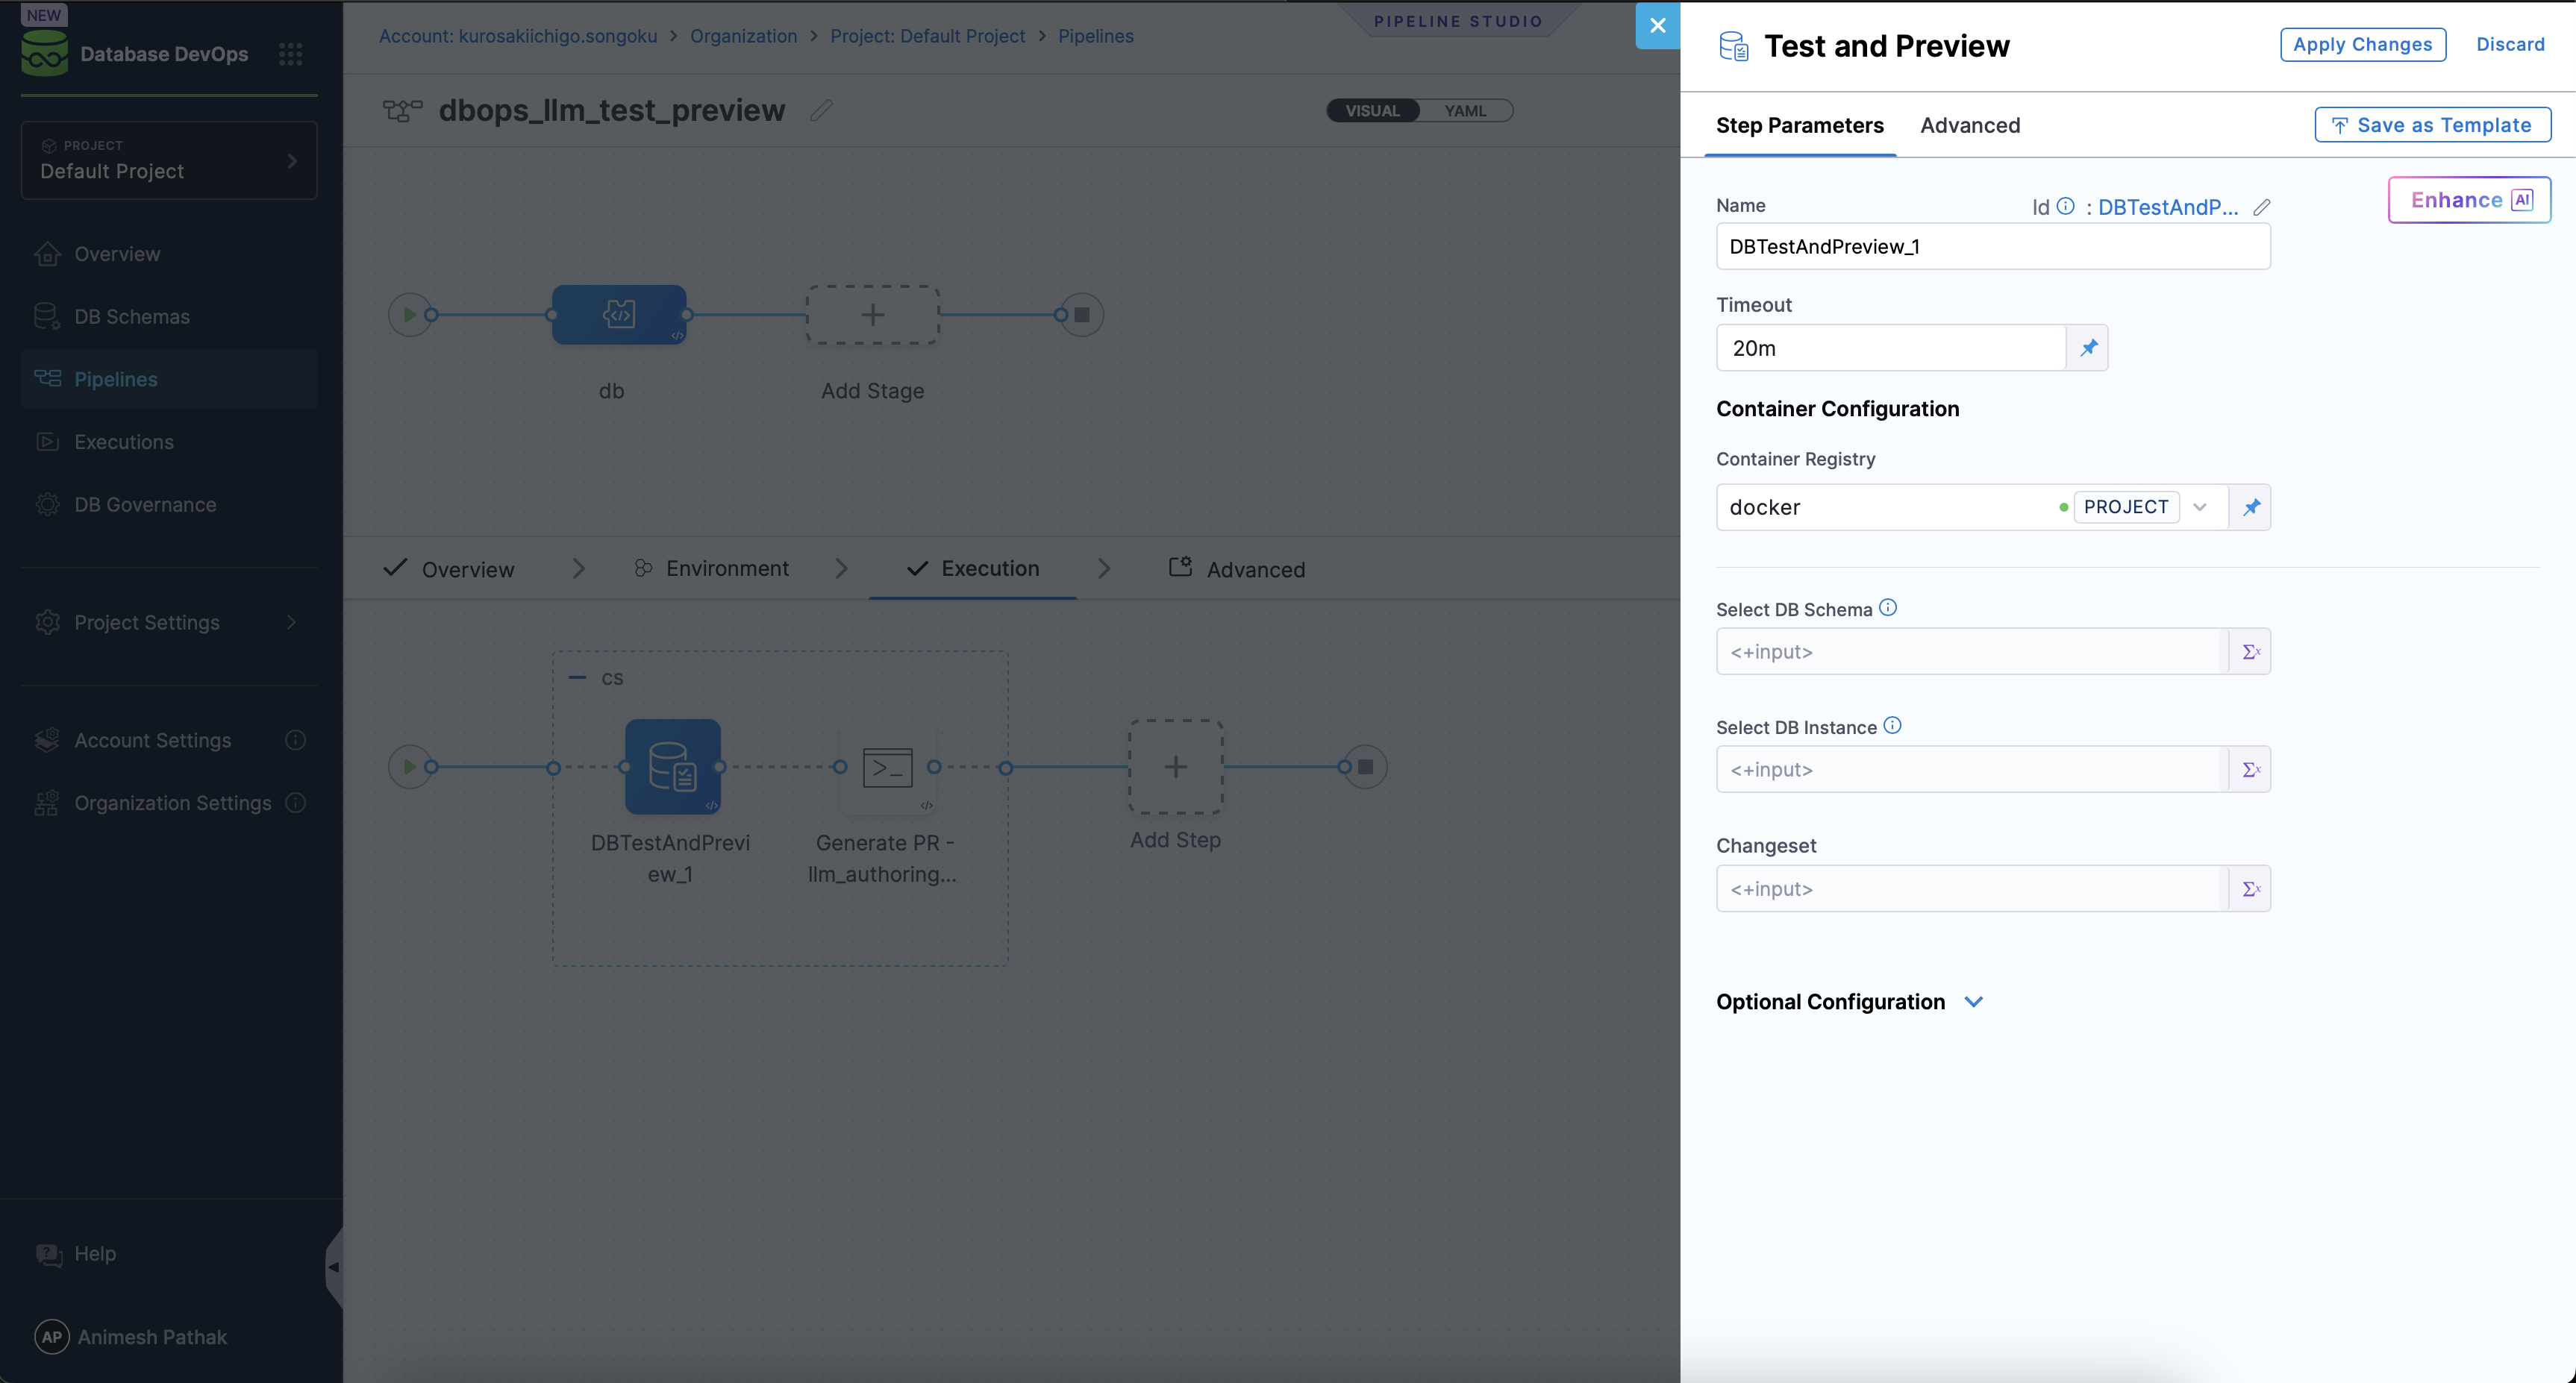Switch to the Advanced tab
This screenshot has width=2576, height=1383.
click(1969, 125)
